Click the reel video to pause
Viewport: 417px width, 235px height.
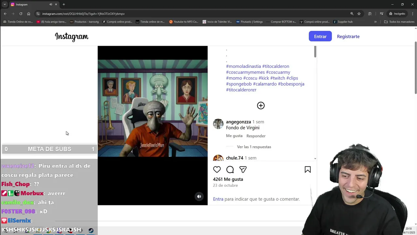(x=152, y=125)
